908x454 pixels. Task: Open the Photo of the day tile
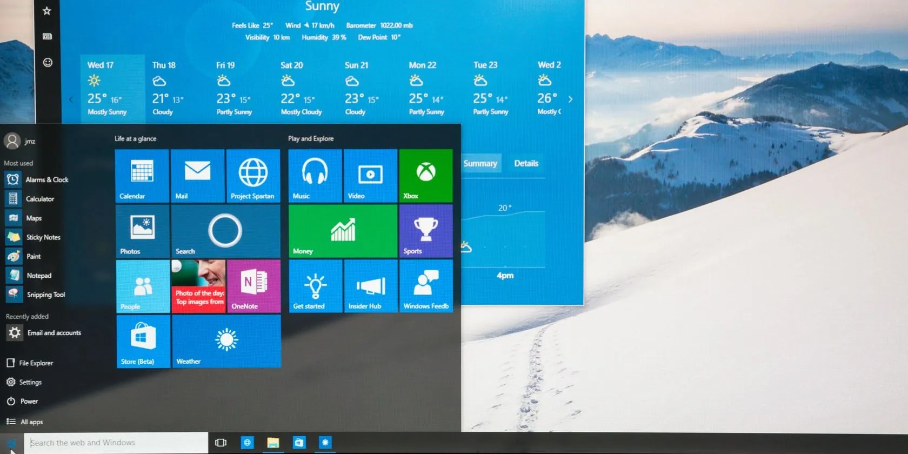[198, 286]
